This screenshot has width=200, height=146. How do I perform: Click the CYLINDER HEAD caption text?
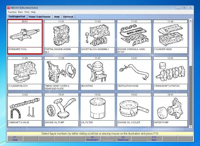tap(163, 49)
